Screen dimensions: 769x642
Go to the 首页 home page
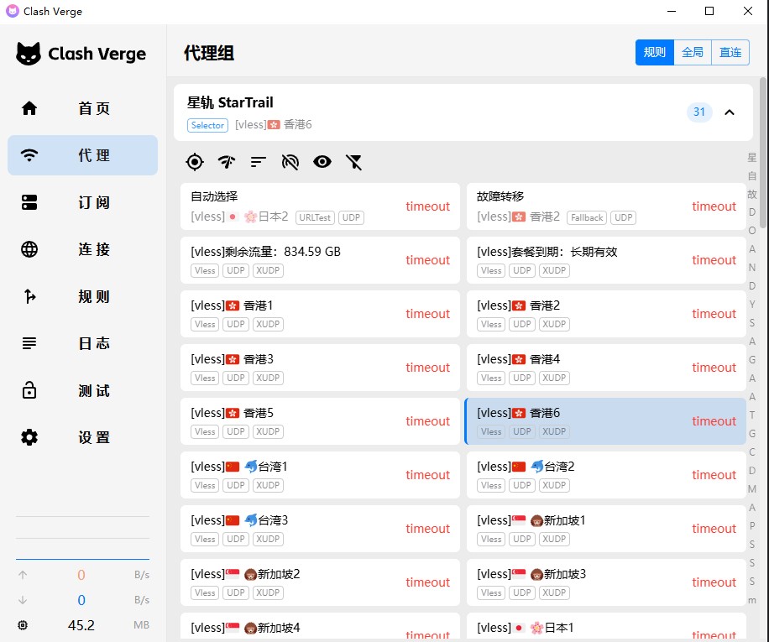click(x=82, y=108)
